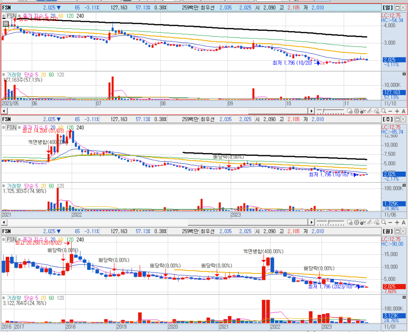Click the plus zoom-in icon in daily chart toolbar
Image resolution: width=408 pixels, height=332 pixels.
coord(397,111)
